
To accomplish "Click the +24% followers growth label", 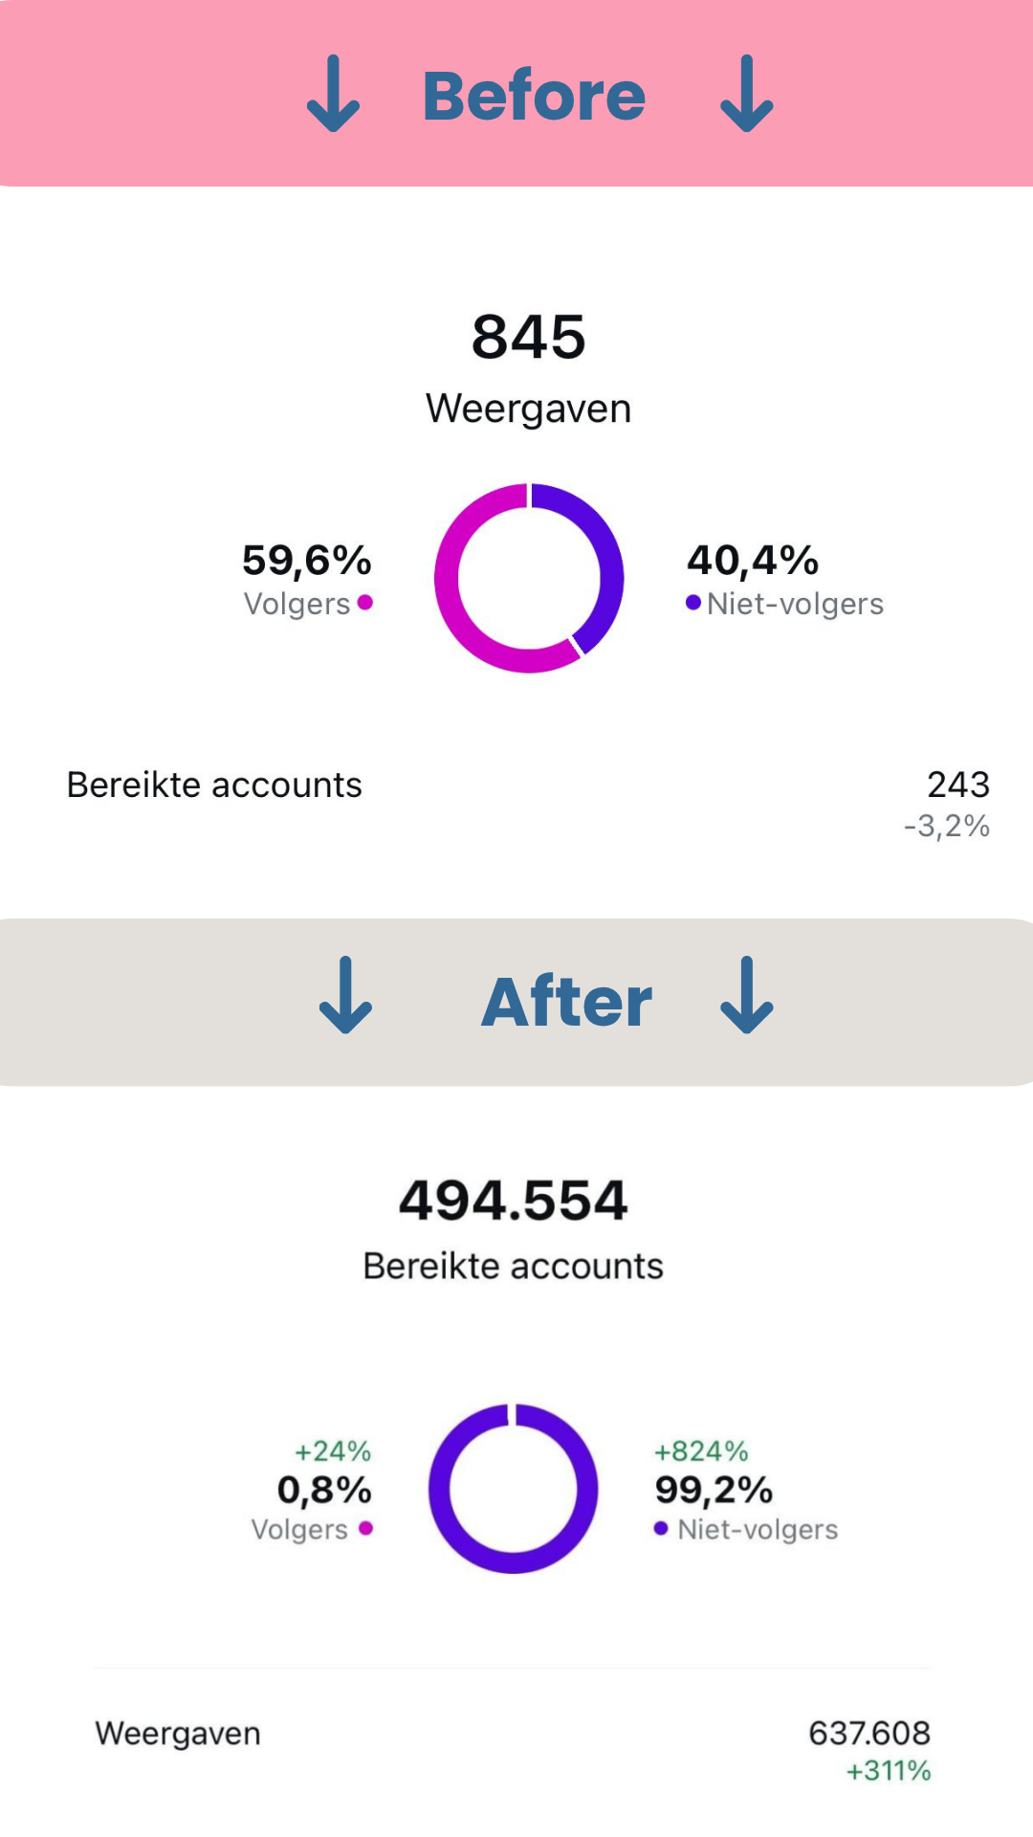I will click(x=332, y=1451).
